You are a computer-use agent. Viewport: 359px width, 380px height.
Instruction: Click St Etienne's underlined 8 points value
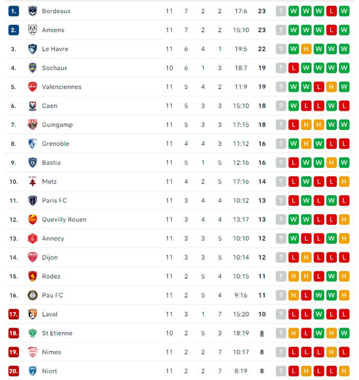pyautogui.click(x=261, y=334)
